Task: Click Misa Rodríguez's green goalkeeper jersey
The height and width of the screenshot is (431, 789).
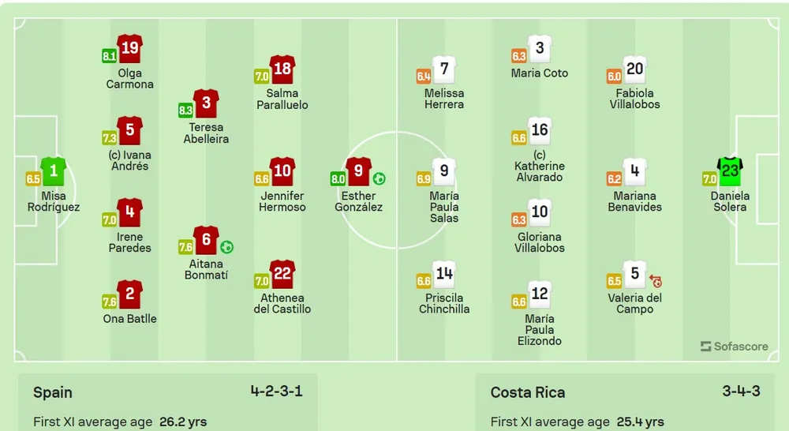Action: [54, 170]
